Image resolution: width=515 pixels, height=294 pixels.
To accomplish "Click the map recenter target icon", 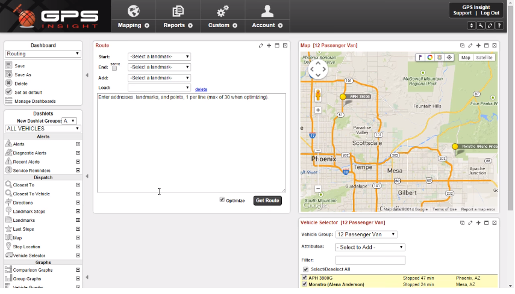I will (x=449, y=57).
